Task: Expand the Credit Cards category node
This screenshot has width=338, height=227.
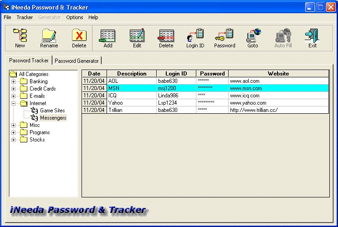Action: tap(13, 89)
